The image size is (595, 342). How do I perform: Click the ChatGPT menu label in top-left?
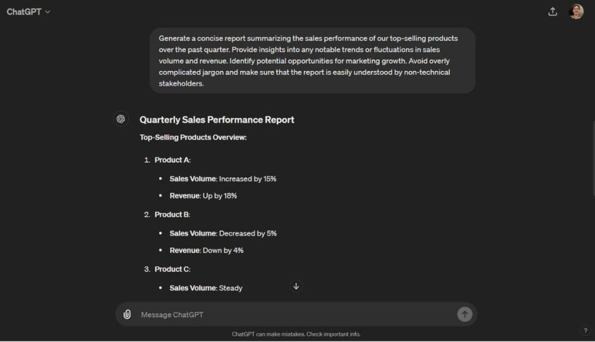coord(23,11)
